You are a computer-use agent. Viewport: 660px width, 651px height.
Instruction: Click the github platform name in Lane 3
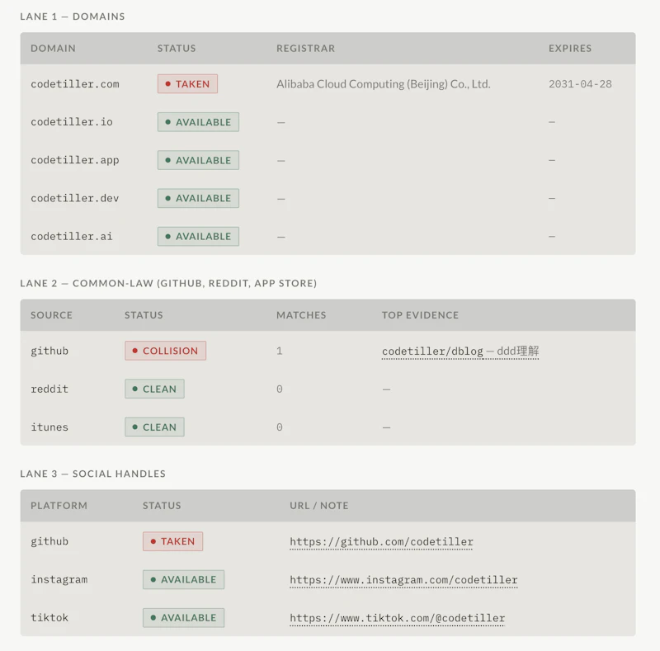(49, 541)
